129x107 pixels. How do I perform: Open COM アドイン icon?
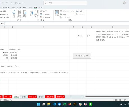(25, 14)
